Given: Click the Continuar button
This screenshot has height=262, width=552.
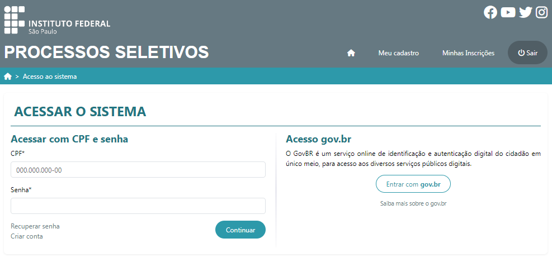Looking at the screenshot, I should (240, 230).
